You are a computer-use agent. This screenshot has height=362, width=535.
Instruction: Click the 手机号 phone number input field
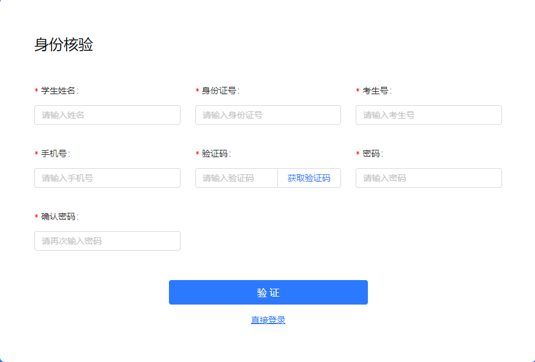[107, 178]
